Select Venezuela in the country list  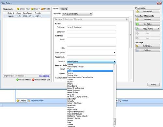90,105
